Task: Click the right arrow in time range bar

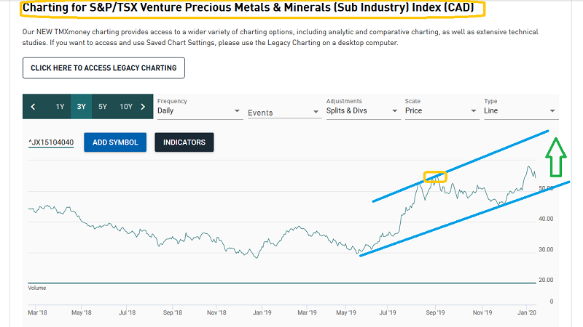Action: coord(143,107)
